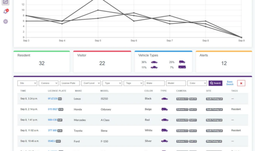Viewport: 255px width, 151px height.
Task: Expand the Site filter dropdown
Action: 27,83
